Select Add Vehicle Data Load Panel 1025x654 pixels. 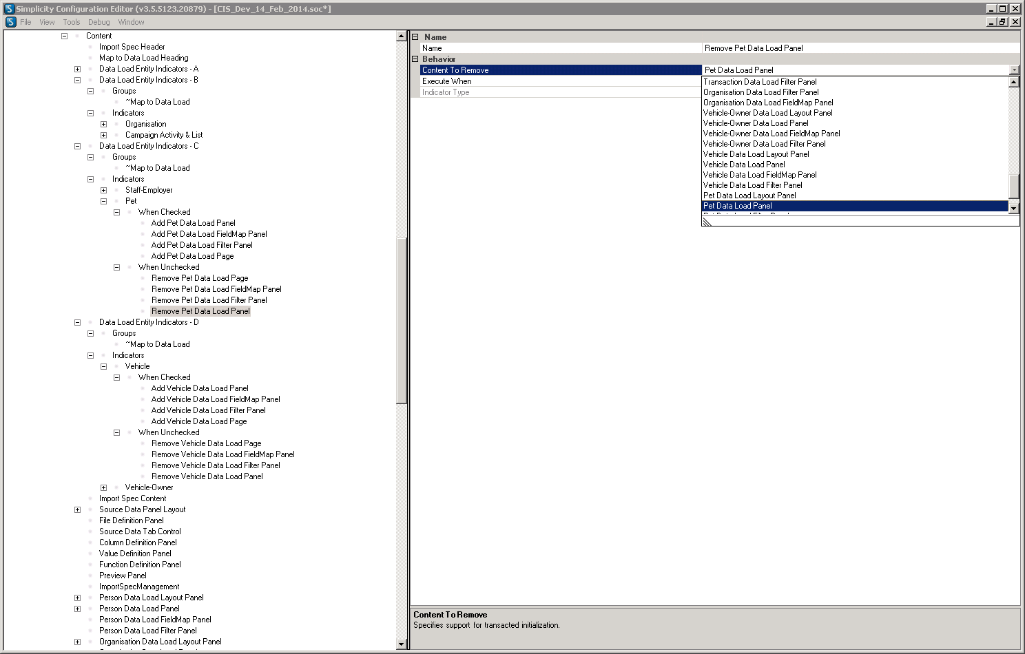click(200, 388)
